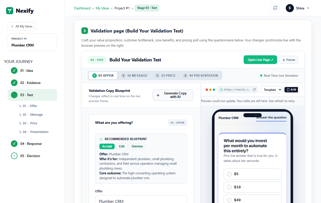Refresh the preview with reload icon
321x203 pixels.
(x=255, y=90)
